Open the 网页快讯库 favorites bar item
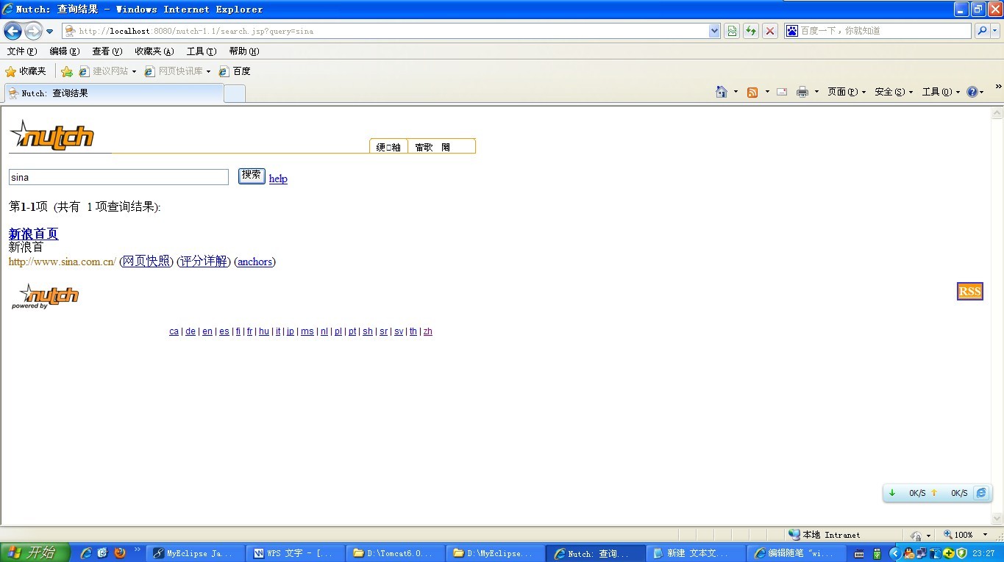Screen dimensions: 1004x562 pyautogui.click(x=177, y=71)
